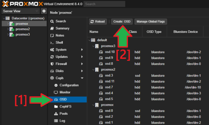Open the Pools menu item
This screenshot has width=209, height=125.
pyautogui.click(x=67, y=114)
